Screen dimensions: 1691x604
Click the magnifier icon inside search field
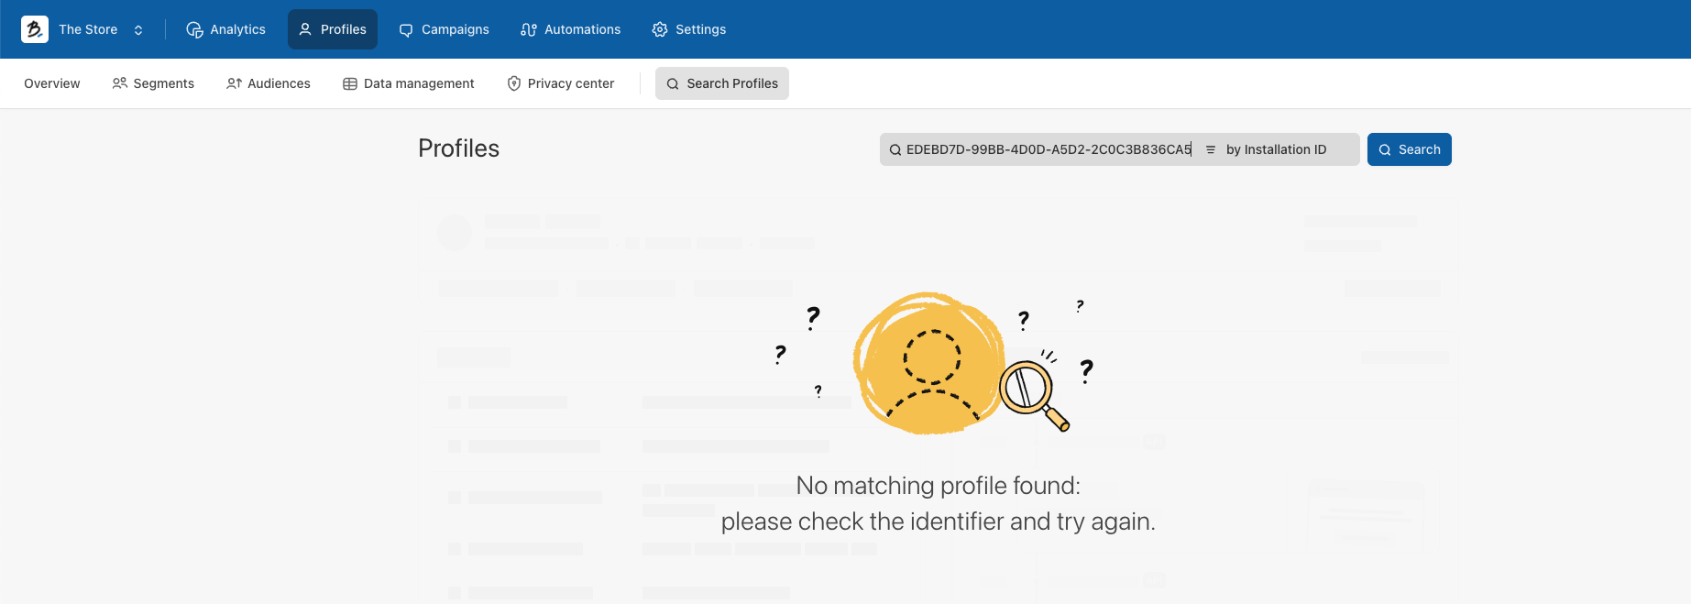[895, 149]
